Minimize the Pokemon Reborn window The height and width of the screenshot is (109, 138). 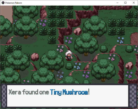click(117, 3)
